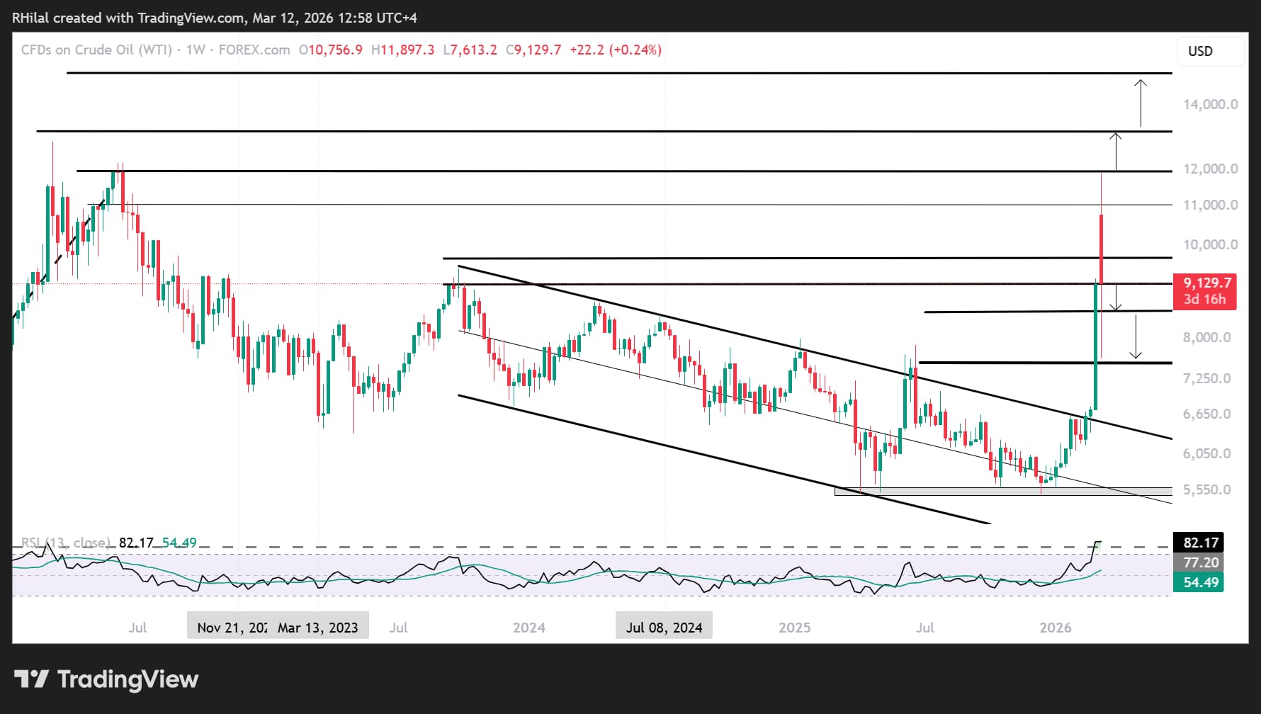Select the Jul 08, 2024 date marker
This screenshot has height=714, width=1261.
tap(664, 627)
